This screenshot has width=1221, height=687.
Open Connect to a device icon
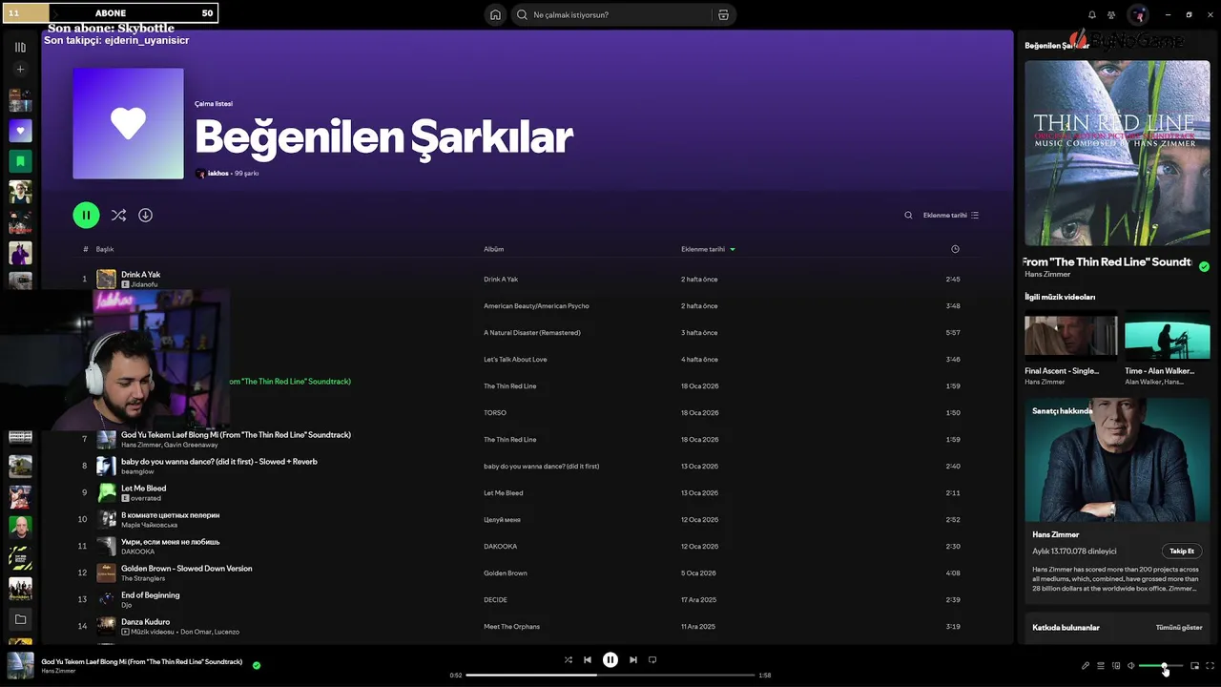pos(1115,666)
